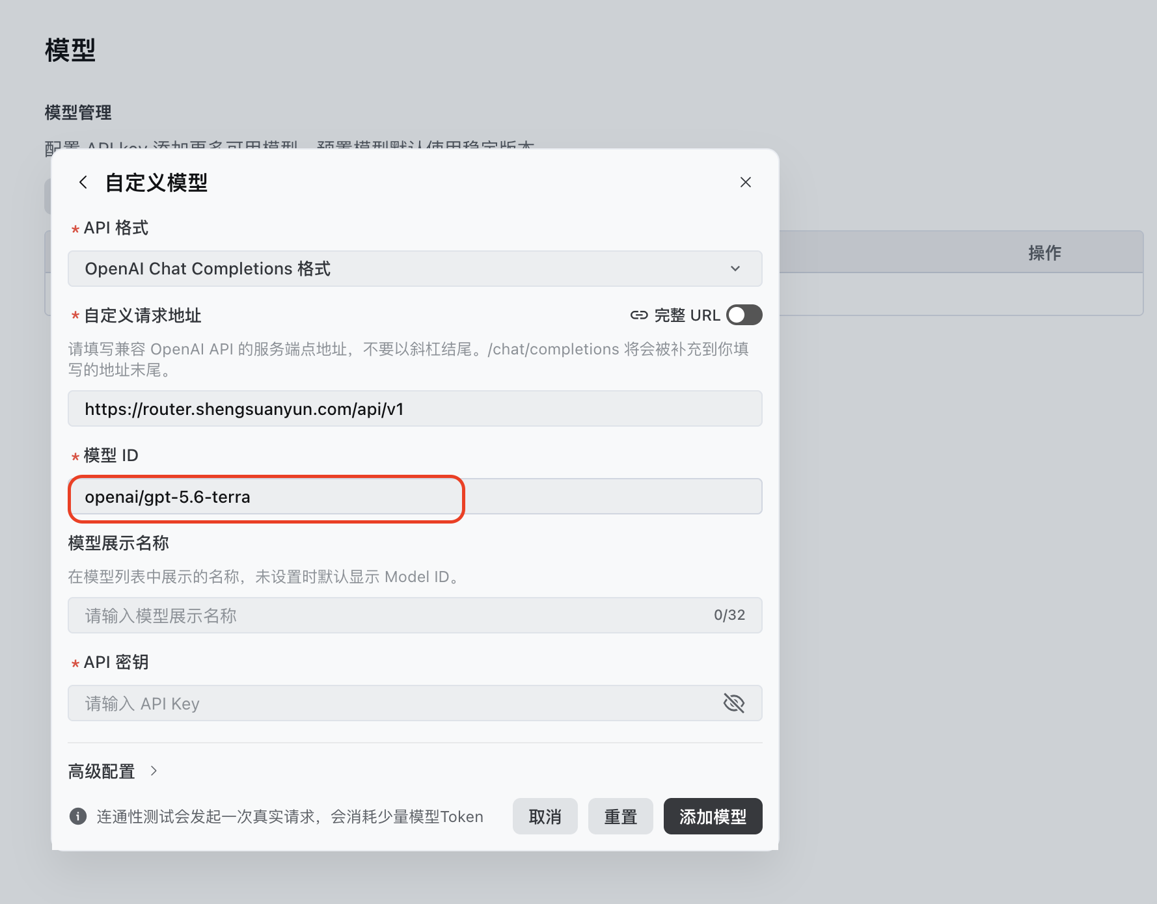Click the 重置 button

621,816
